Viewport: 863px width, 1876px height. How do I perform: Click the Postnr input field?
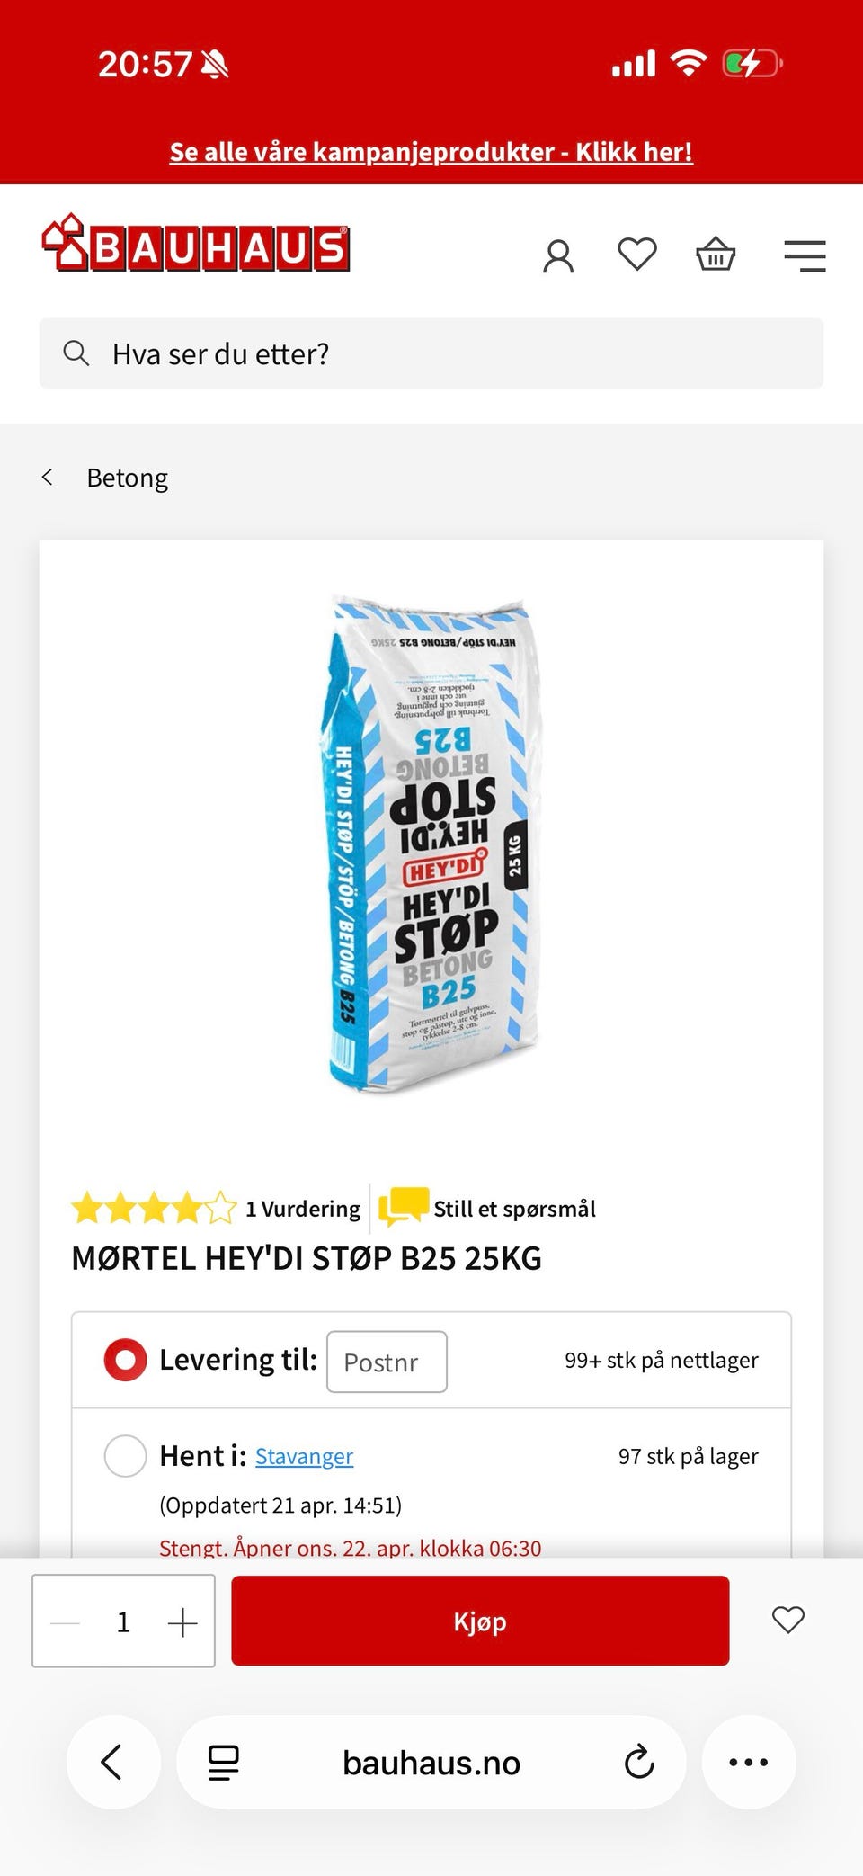point(387,1362)
